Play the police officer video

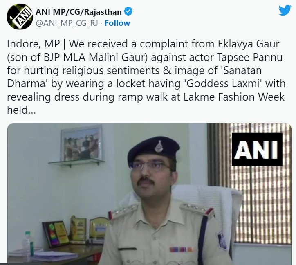click(x=149, y=194)
